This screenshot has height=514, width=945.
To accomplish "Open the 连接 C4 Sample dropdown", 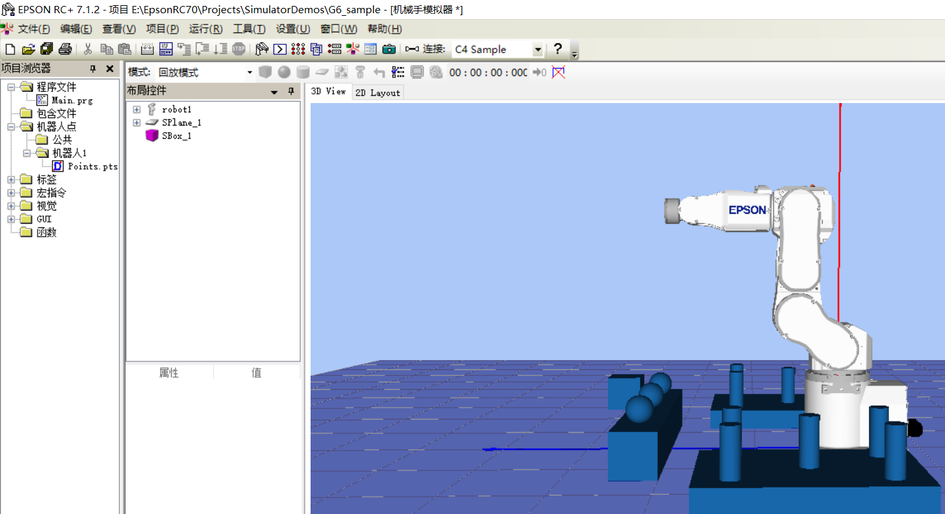I will pyautogui.click(x=537, y=50).
